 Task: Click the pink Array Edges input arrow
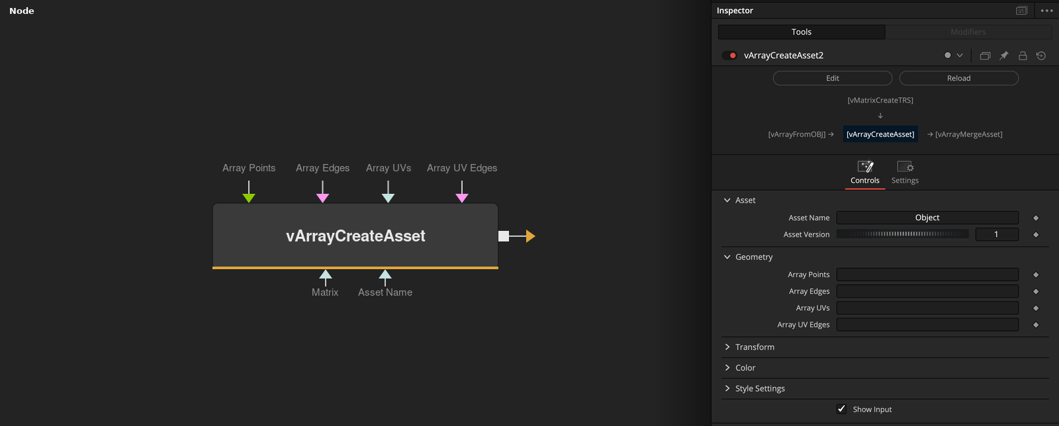(x=322, y=198)
